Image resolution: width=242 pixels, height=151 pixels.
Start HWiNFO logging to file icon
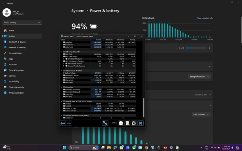tap(127, 123)
